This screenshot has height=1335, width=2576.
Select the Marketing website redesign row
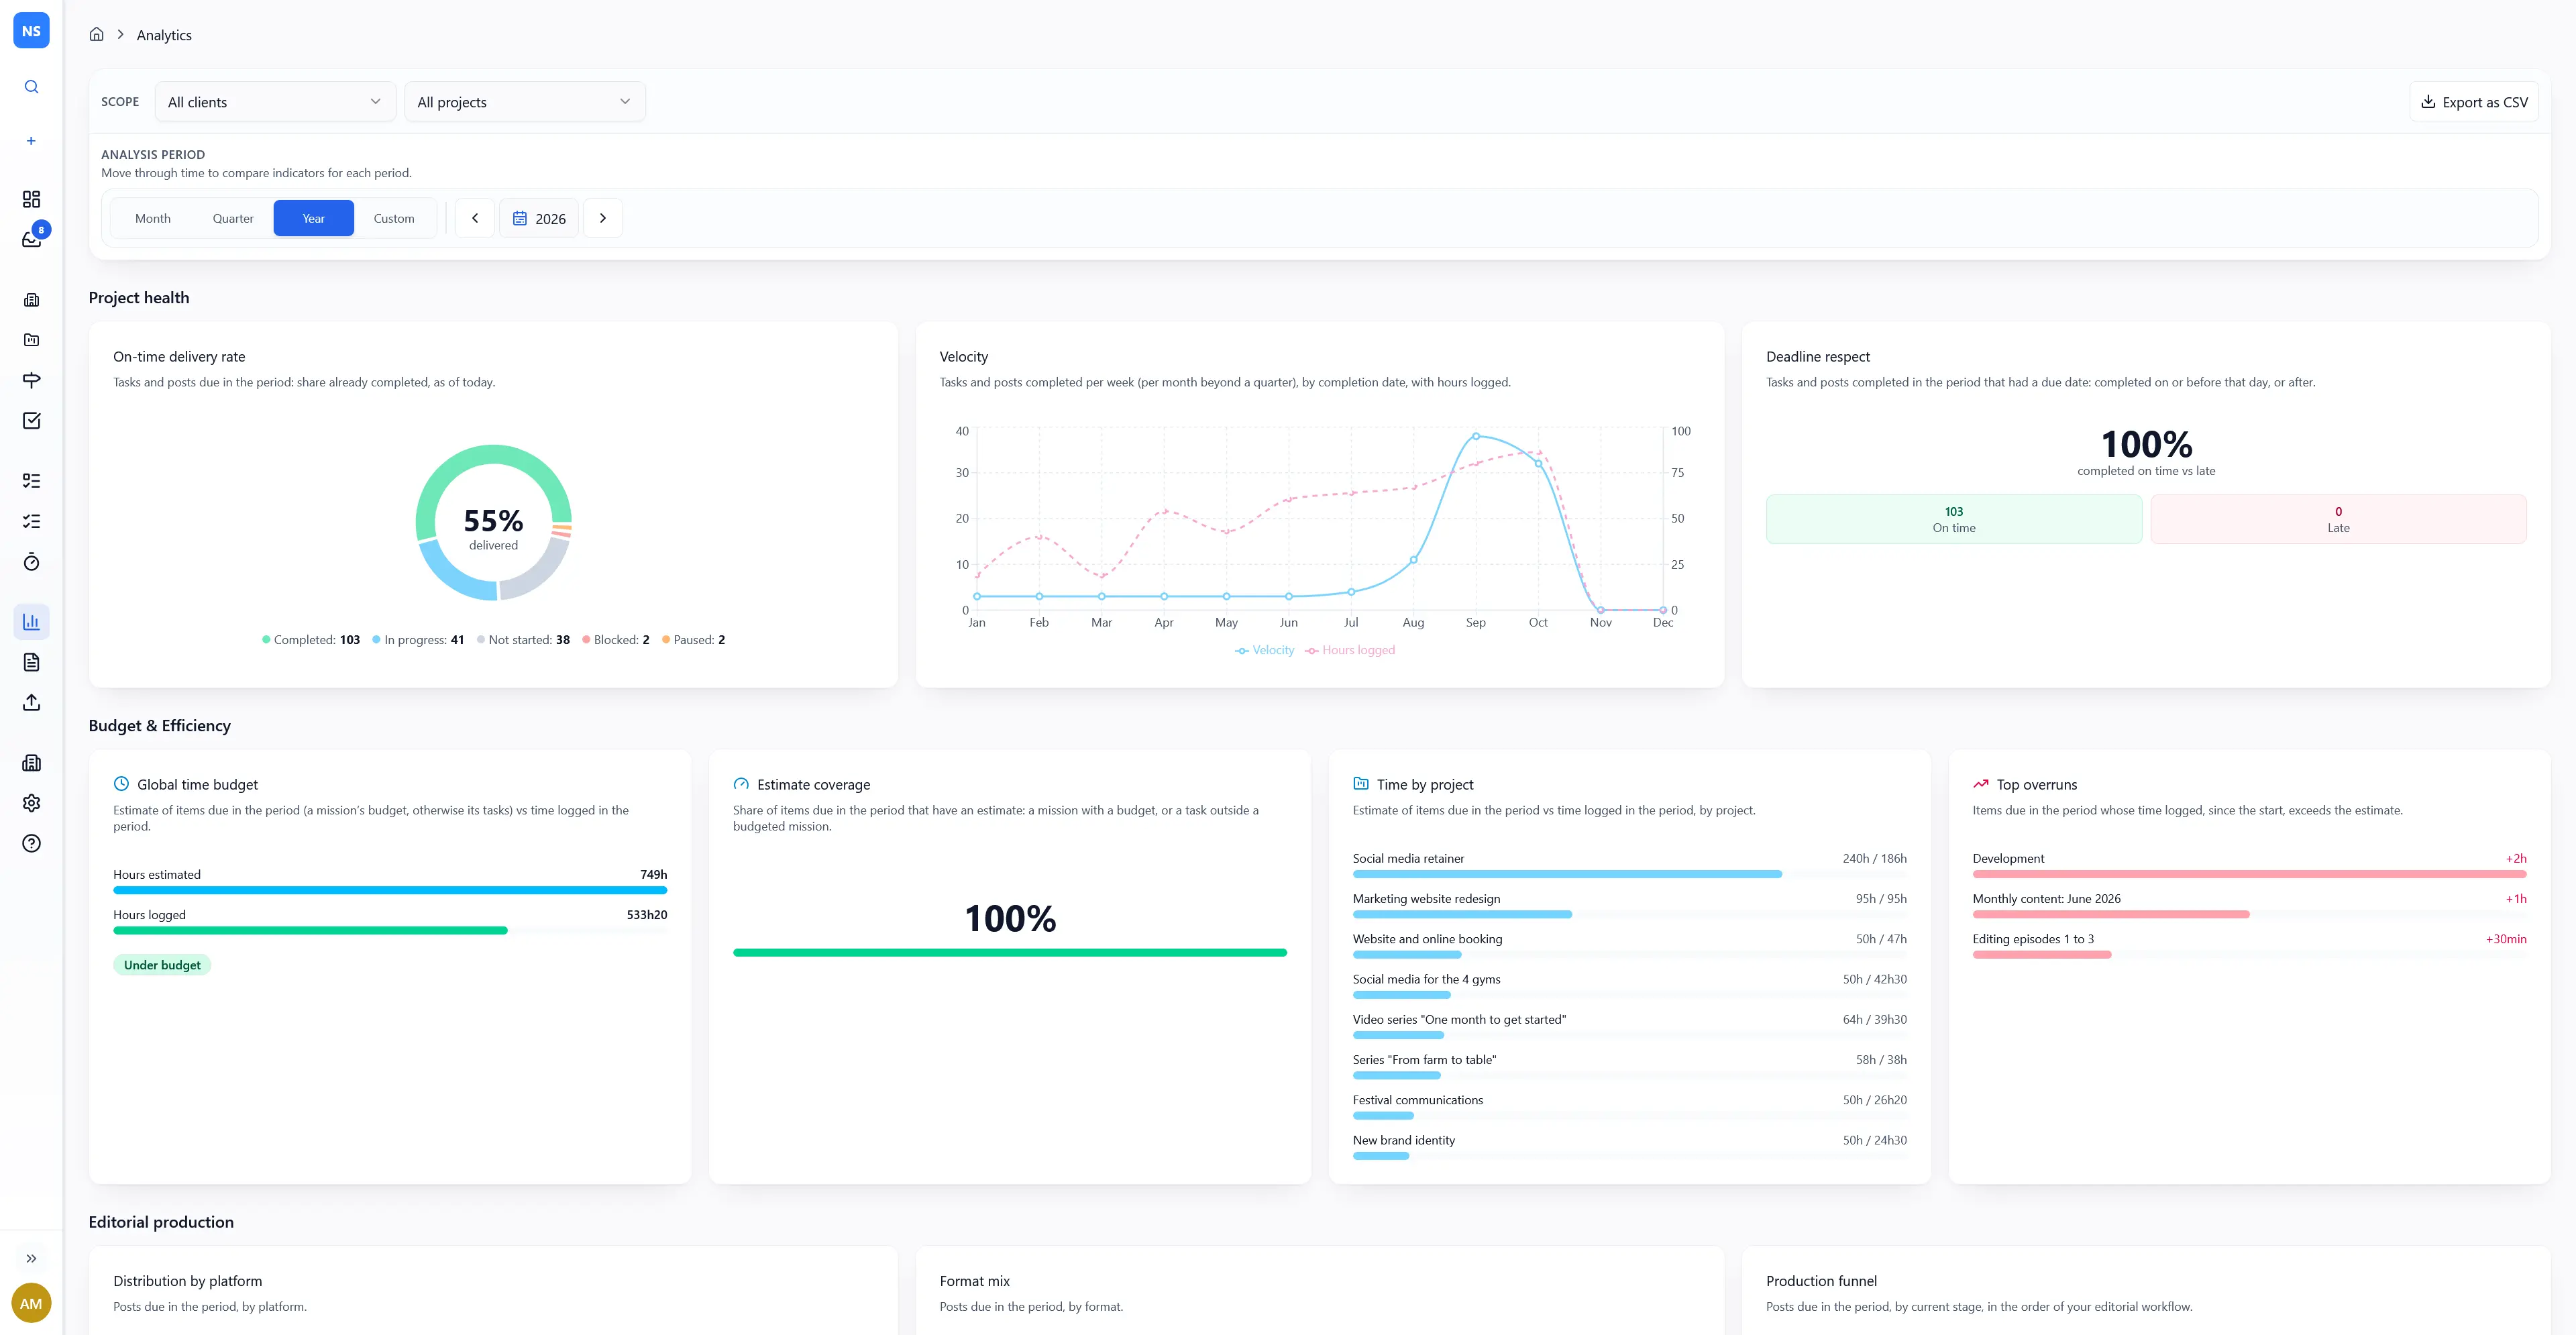point(1630,905)
